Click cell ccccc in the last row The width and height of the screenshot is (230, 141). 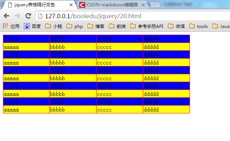point(120,109)
